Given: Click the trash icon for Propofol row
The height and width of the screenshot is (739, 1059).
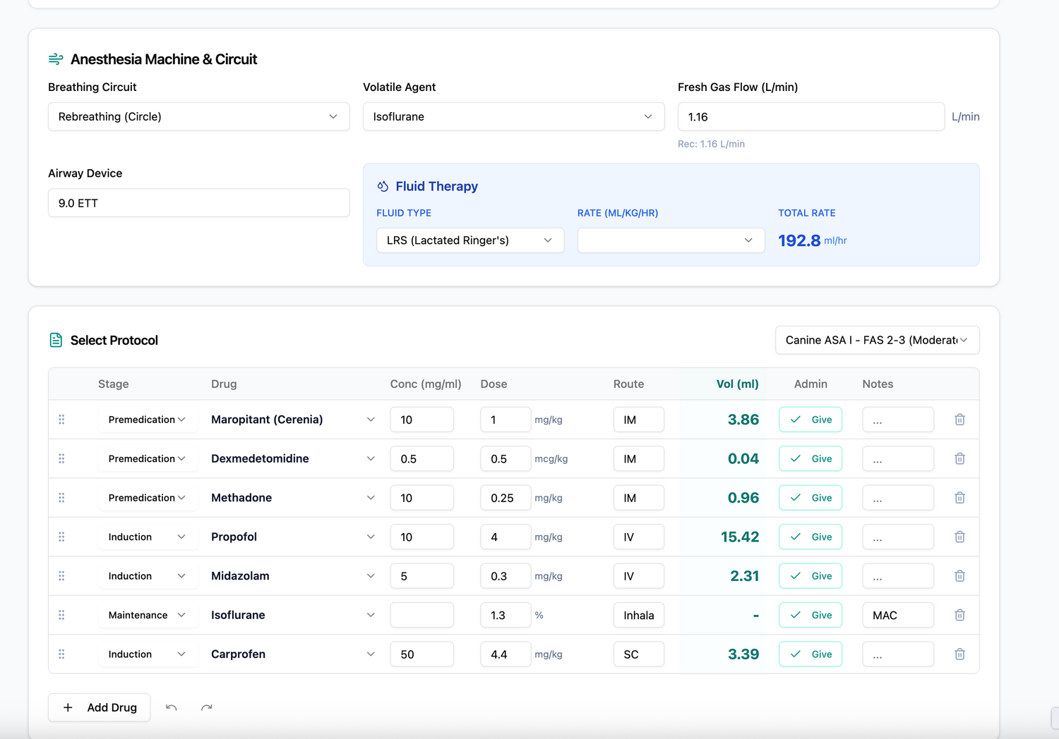Looking at the screenshot, I should point(959,537).
